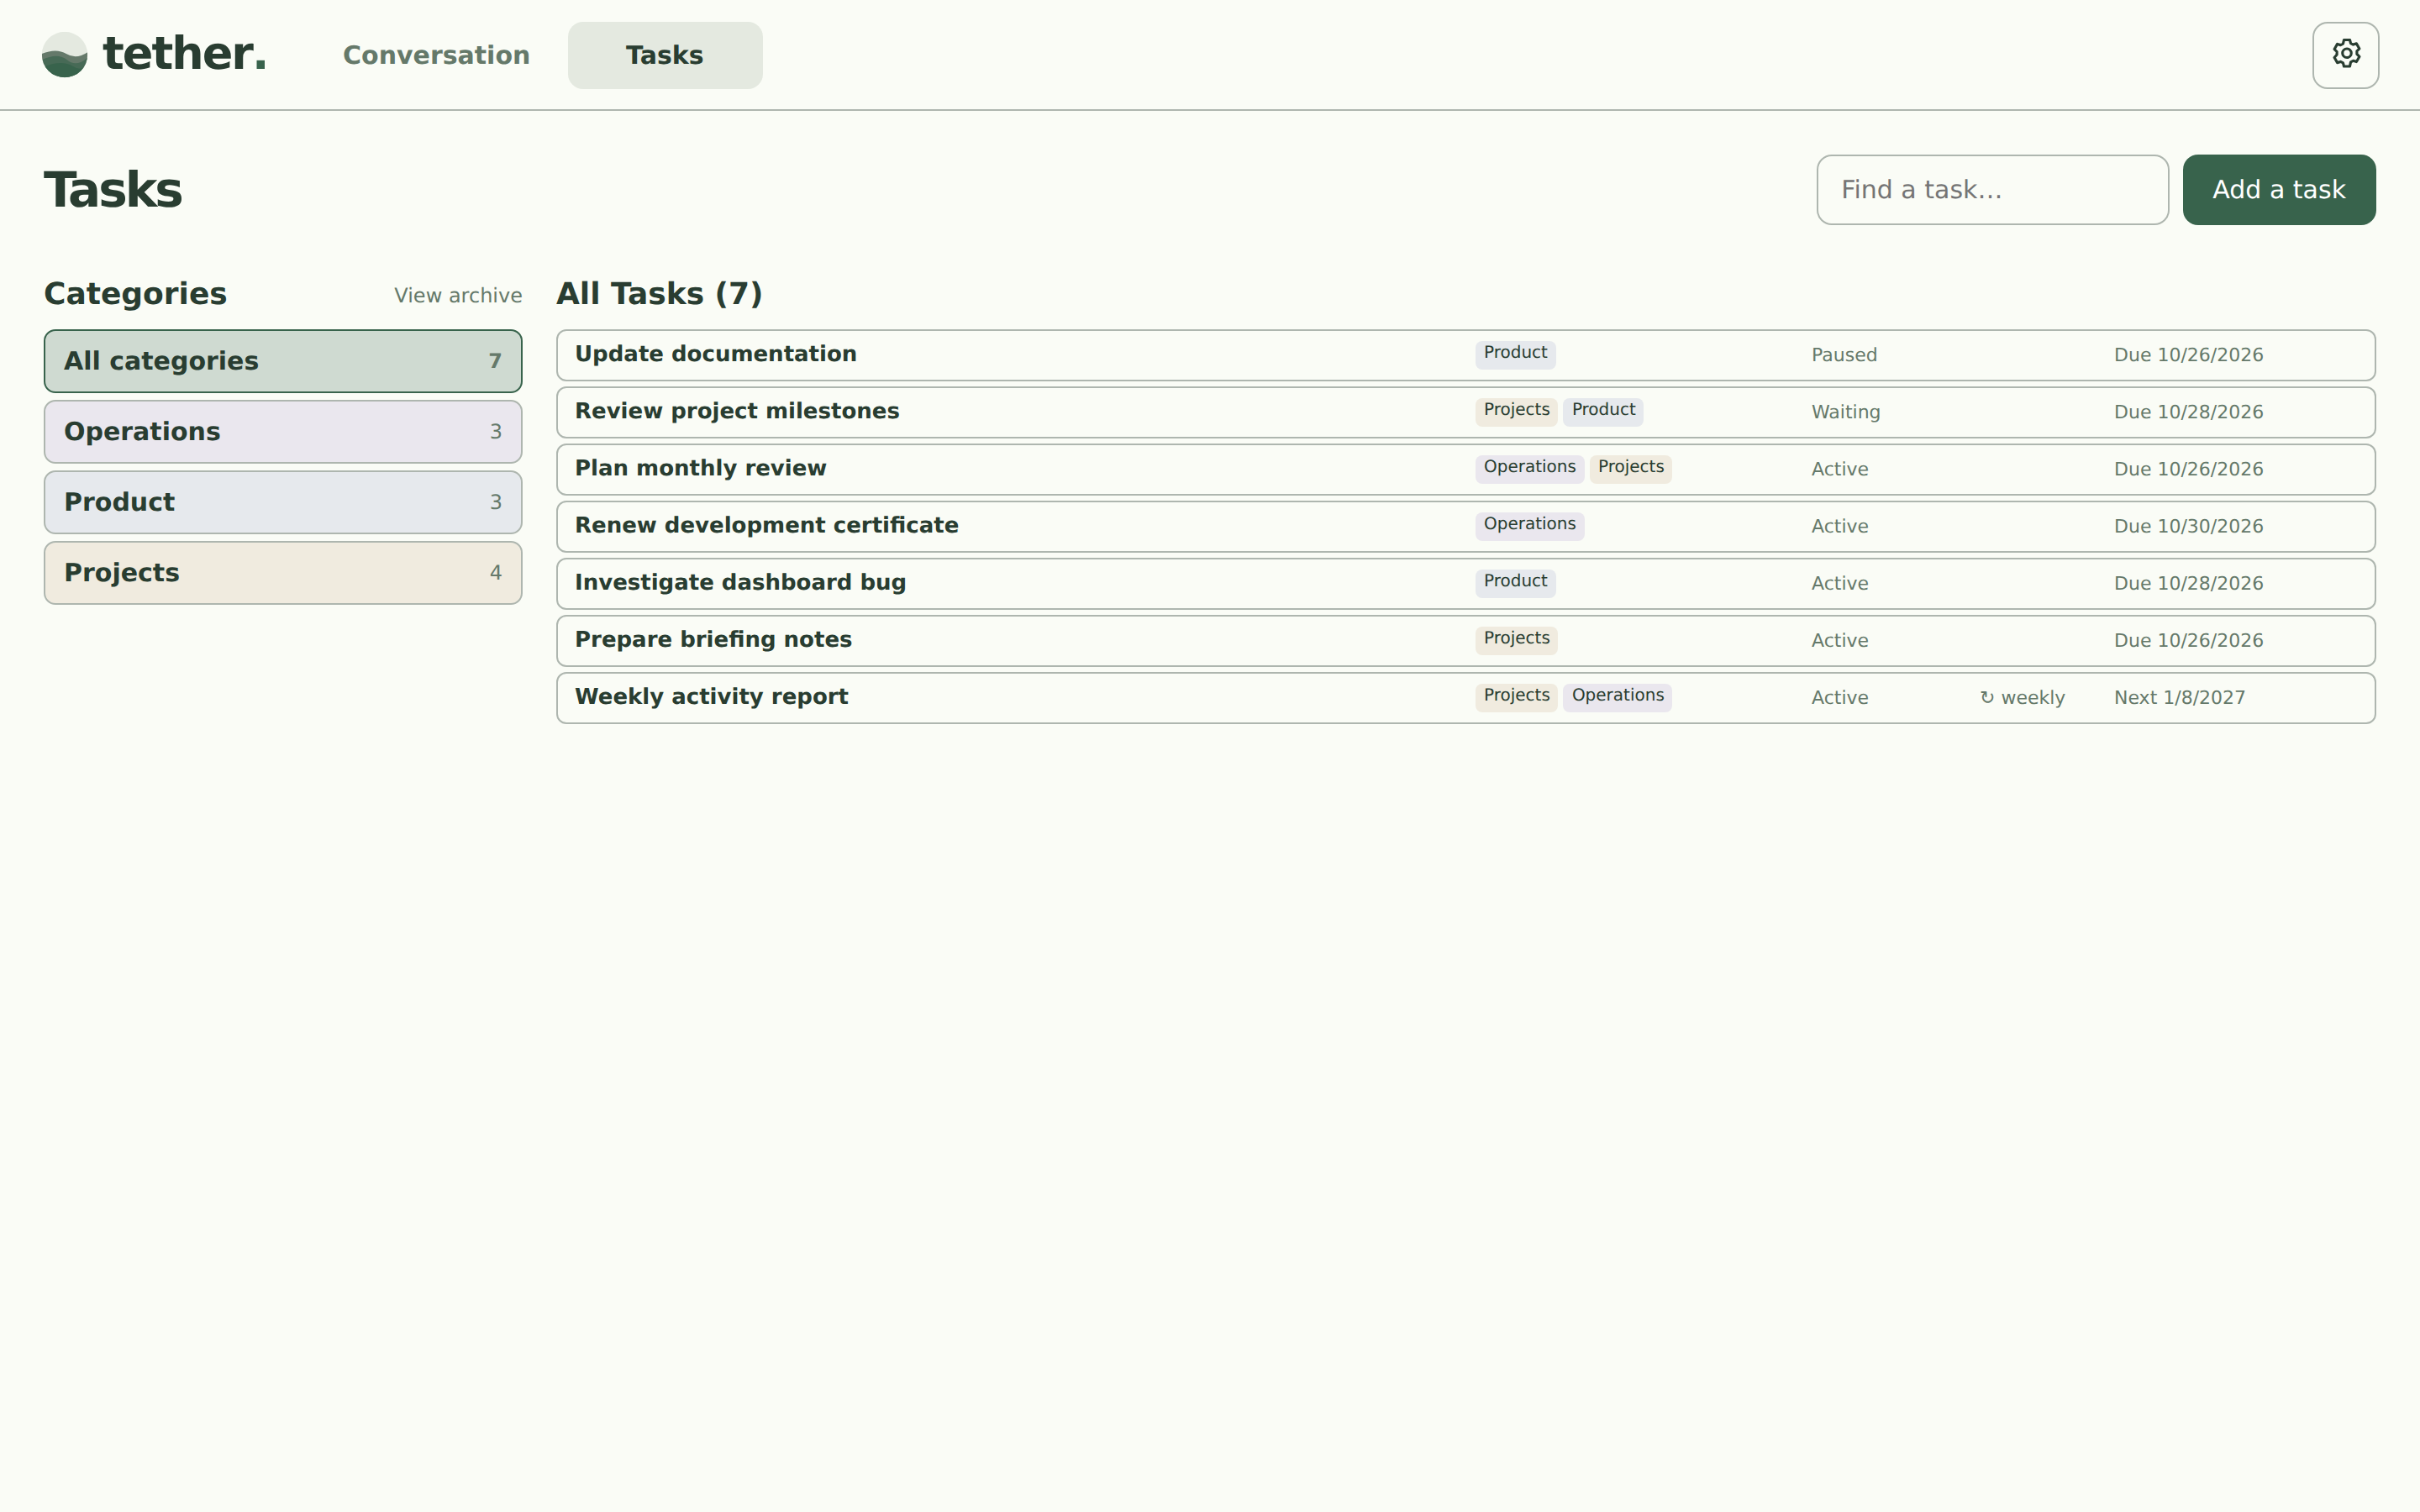
Task: Open the Plan monthly review task
Action: 1466,469
